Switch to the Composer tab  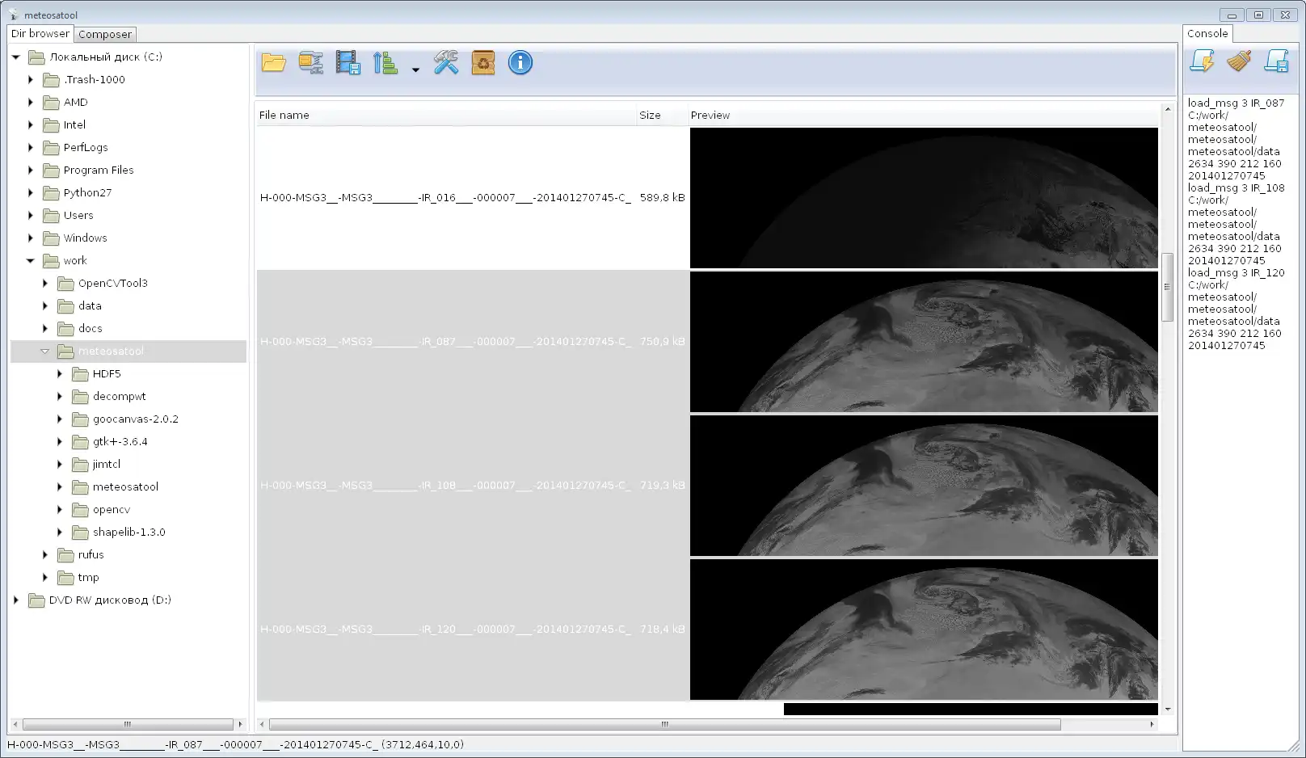[x=105, y=35]
